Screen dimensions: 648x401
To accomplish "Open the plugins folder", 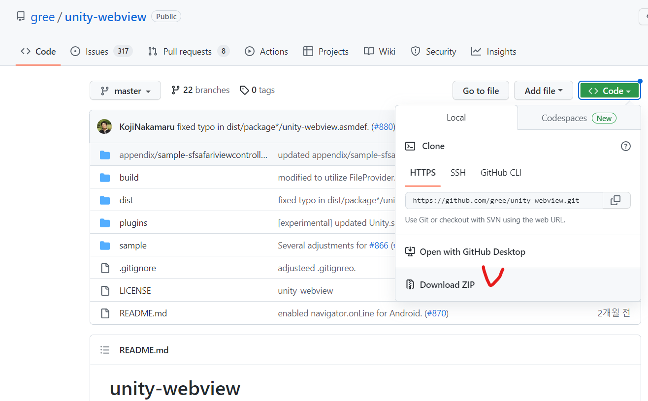I will [x=133, y=223].
